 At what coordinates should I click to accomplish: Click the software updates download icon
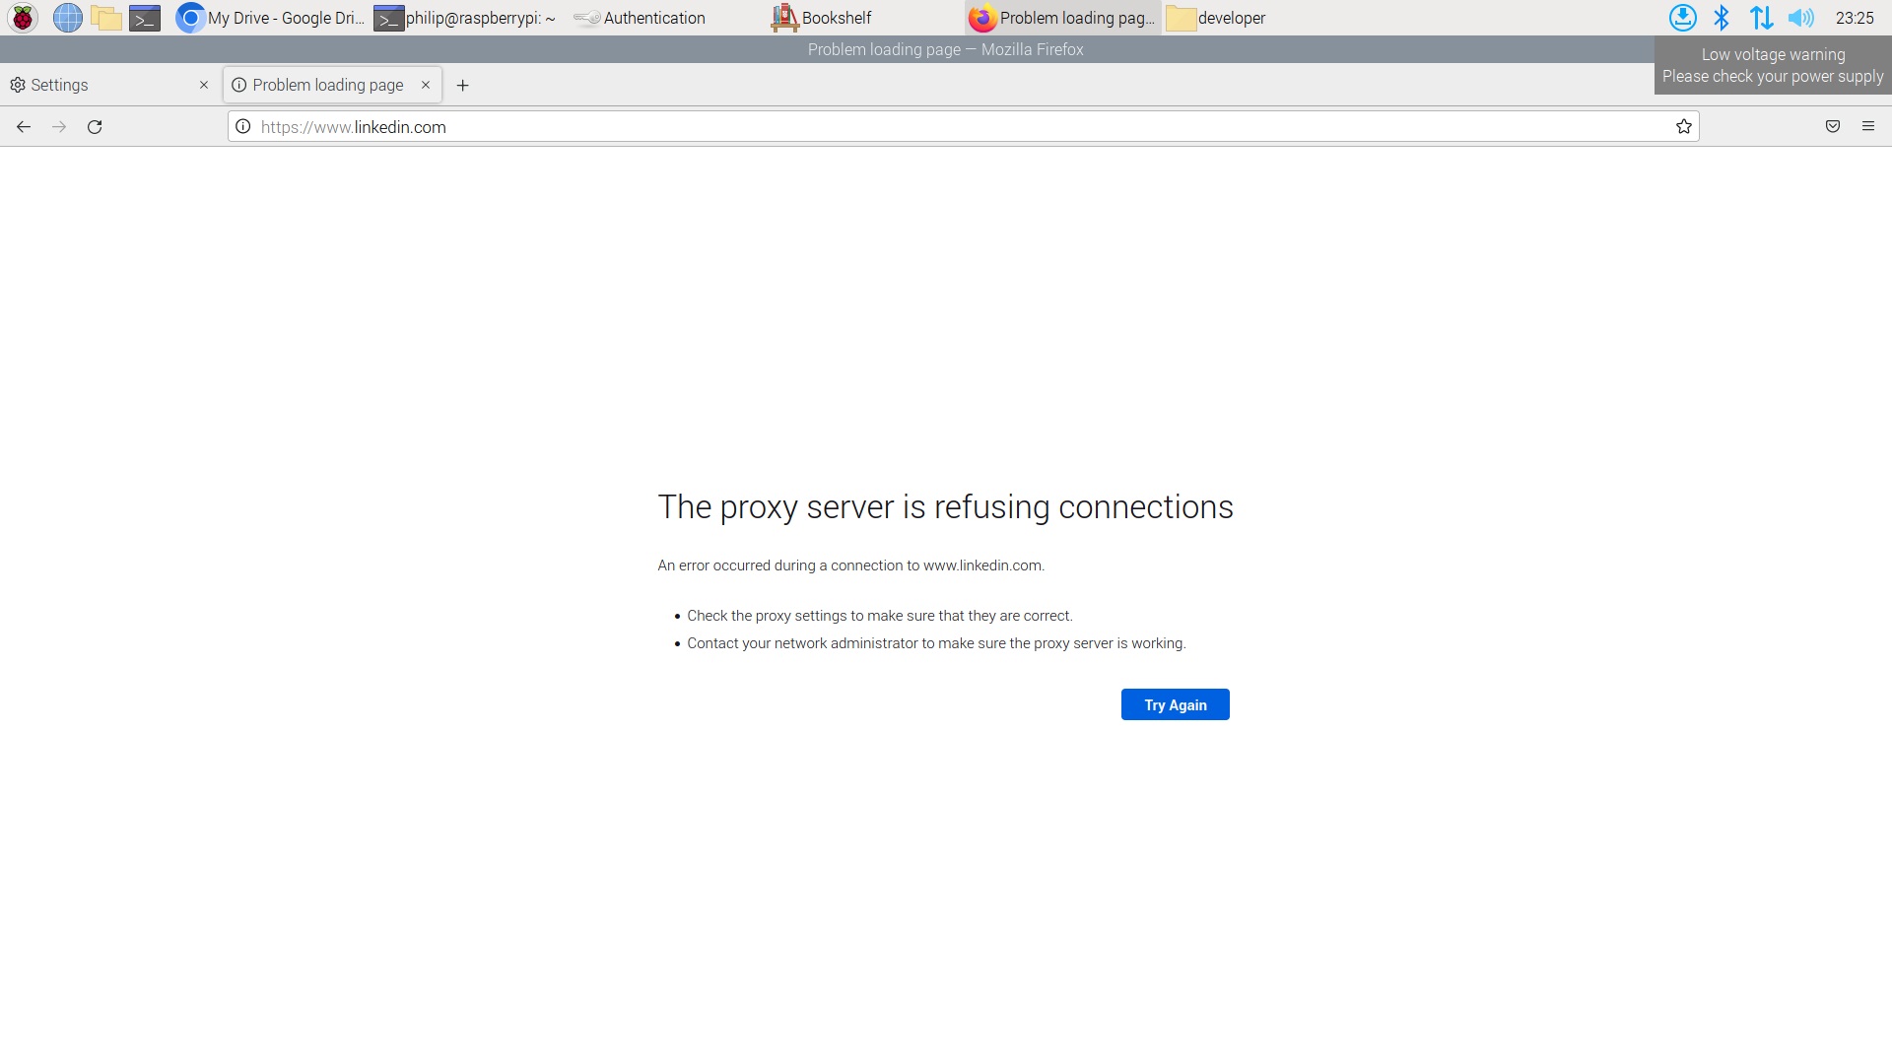coord(1682,18)
